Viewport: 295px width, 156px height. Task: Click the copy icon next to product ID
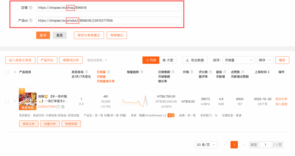point(63,107)
